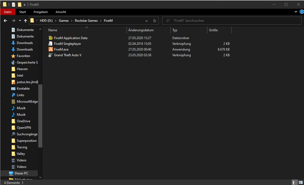The image size is (304, 185).
Task: Open first Dokumente in navigation pane
Action: pyautogui.click(x=25, y=30)
